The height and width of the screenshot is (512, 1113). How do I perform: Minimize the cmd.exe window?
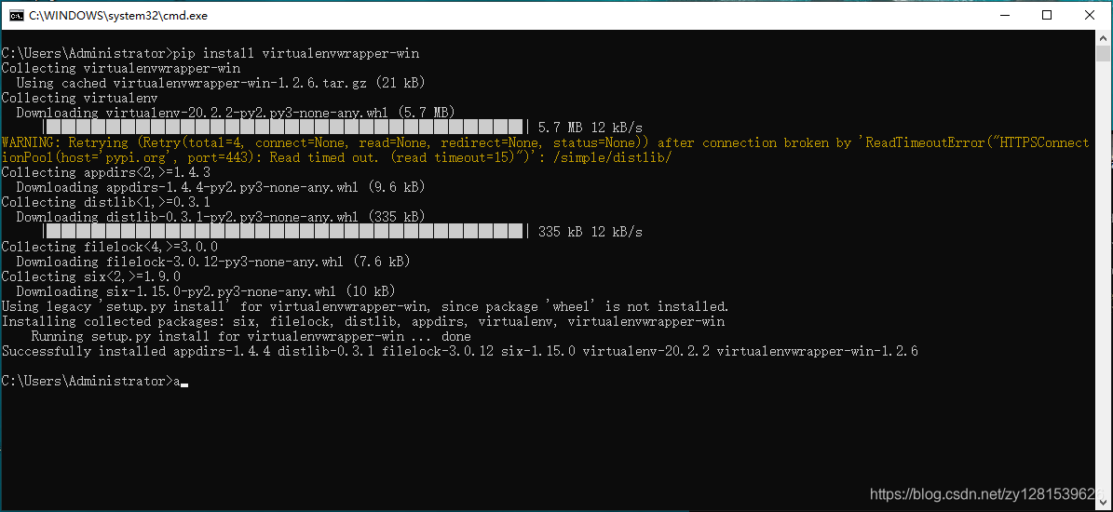tap(1002, 15)
